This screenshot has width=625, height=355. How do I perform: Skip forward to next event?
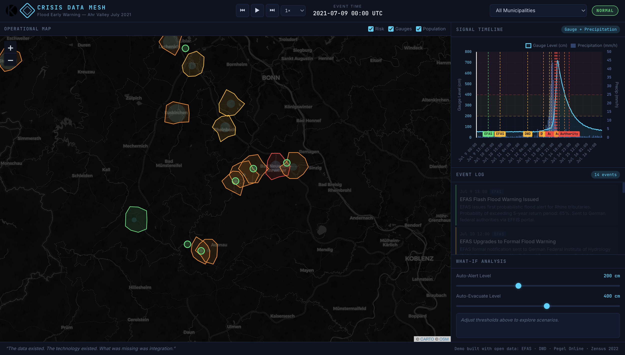tap(272, 10)
